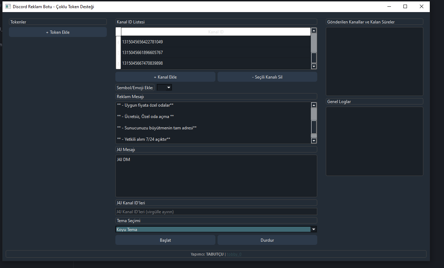Stop the bot with Durdur
This screenshot has height=268, width=444.
point(267,240)
